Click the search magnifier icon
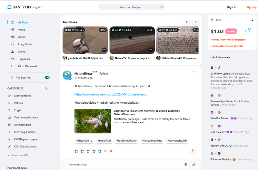Screen dimensions: 258x170 (x=162, y=7)
